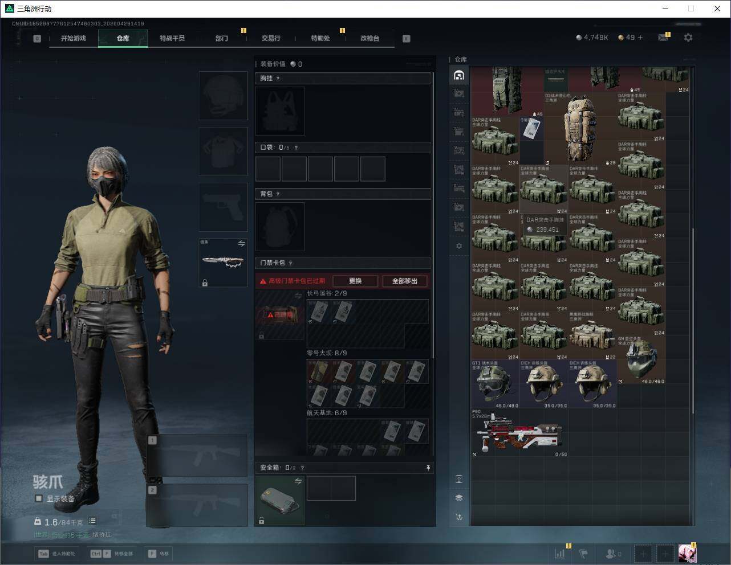Click the 4,749K currency balance
The image size is (731, 565).
pos(592,38)
